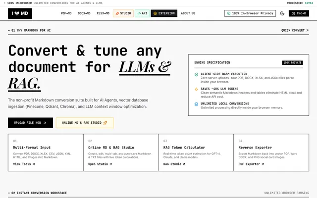The image size is (317, 198).
Task: Open the PDF-MD converter
Action: tap(66, 13)
